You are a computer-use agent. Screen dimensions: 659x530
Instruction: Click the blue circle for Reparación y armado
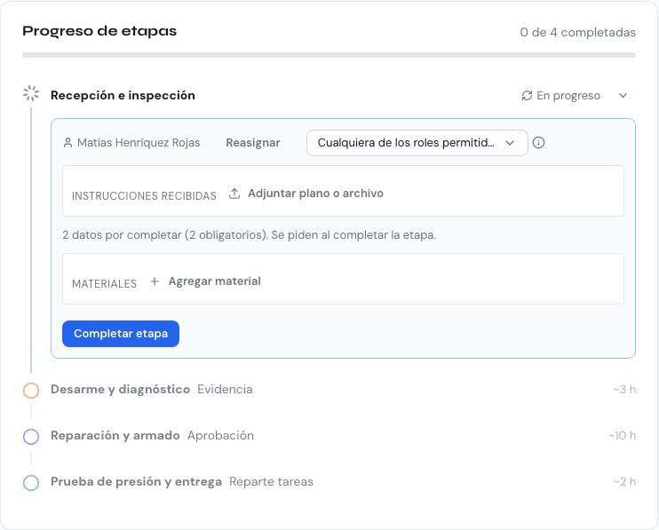coord(31,437)
